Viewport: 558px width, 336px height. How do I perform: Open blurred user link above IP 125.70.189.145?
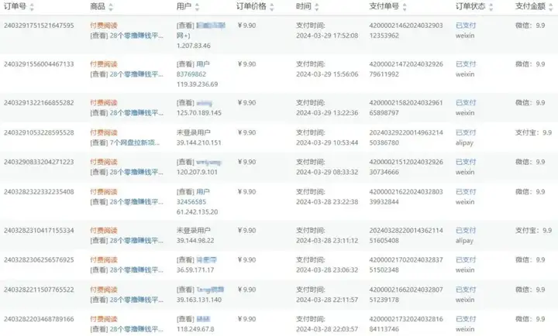tap(205, 103)
